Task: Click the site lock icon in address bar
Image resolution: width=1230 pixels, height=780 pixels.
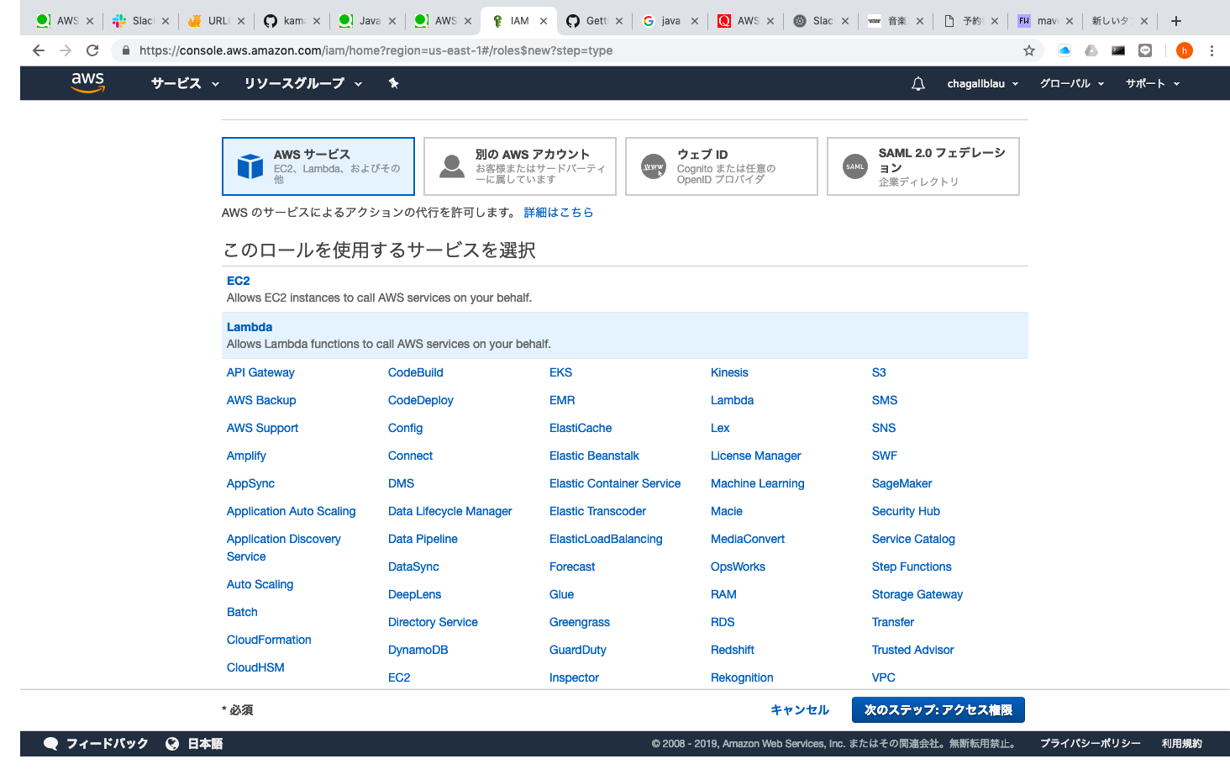Action: 126,50
